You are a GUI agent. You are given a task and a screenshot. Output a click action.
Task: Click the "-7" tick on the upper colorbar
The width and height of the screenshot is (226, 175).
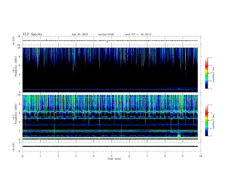[211, 89]
